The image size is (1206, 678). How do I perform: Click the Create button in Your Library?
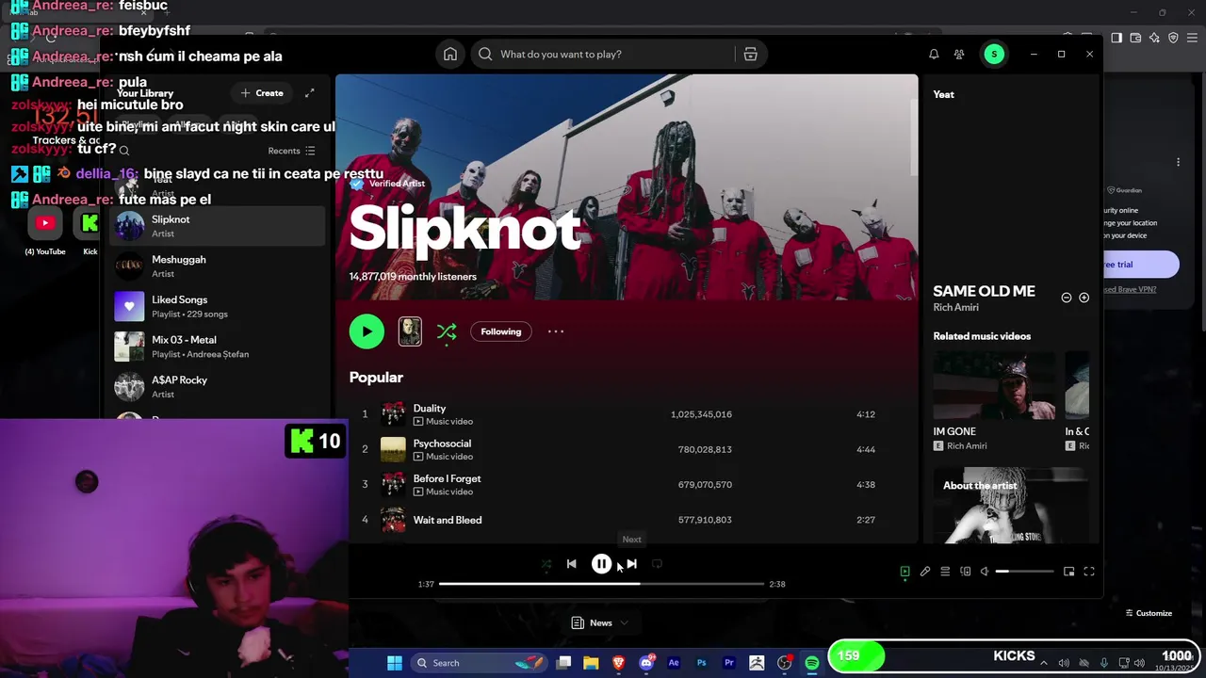[262, 93]
